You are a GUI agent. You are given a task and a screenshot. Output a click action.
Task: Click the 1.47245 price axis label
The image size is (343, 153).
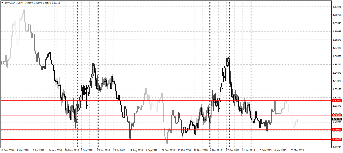pyautogui.click(x=337, y=147)
